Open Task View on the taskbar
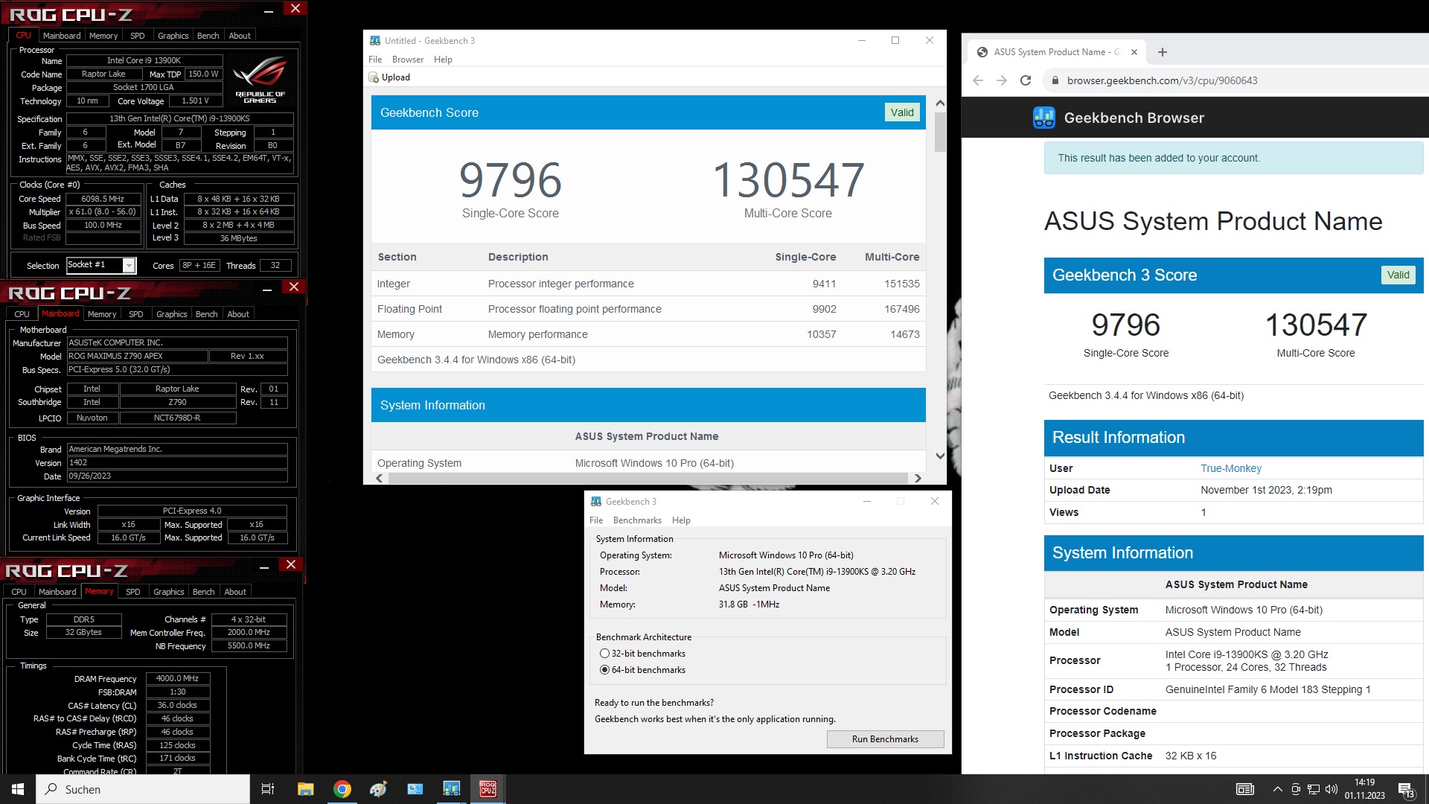Image resolution: width=1429 pixels, height=804 pixels. point(268,789)
